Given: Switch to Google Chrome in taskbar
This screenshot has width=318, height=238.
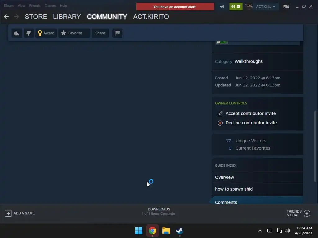Looking at the screenshot, I should pyautogui.click(x=152, y=231).
